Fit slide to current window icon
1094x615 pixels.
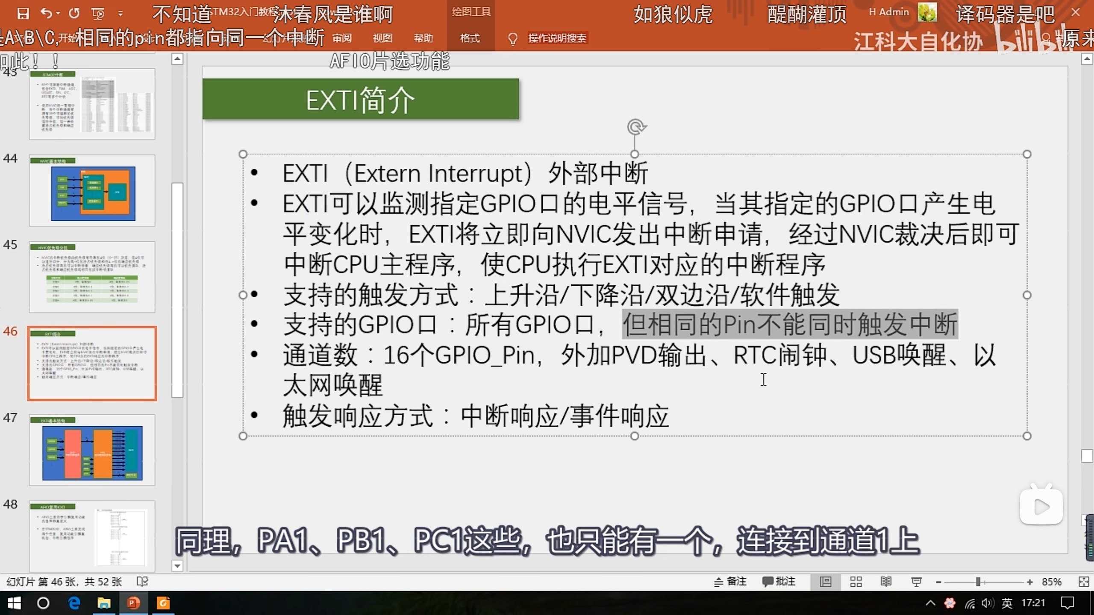[x=1084, y=582]
